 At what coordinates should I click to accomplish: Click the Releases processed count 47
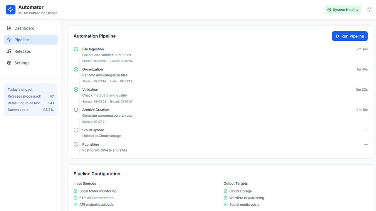point(52,96)
